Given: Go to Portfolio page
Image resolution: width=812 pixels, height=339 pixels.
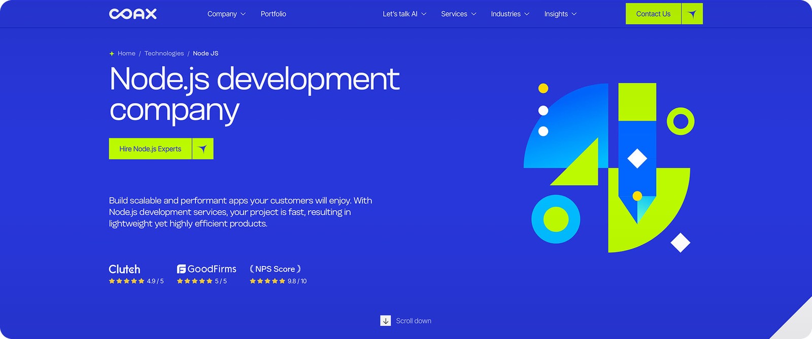Looking at the screenshot, I should tap(274, 14).
